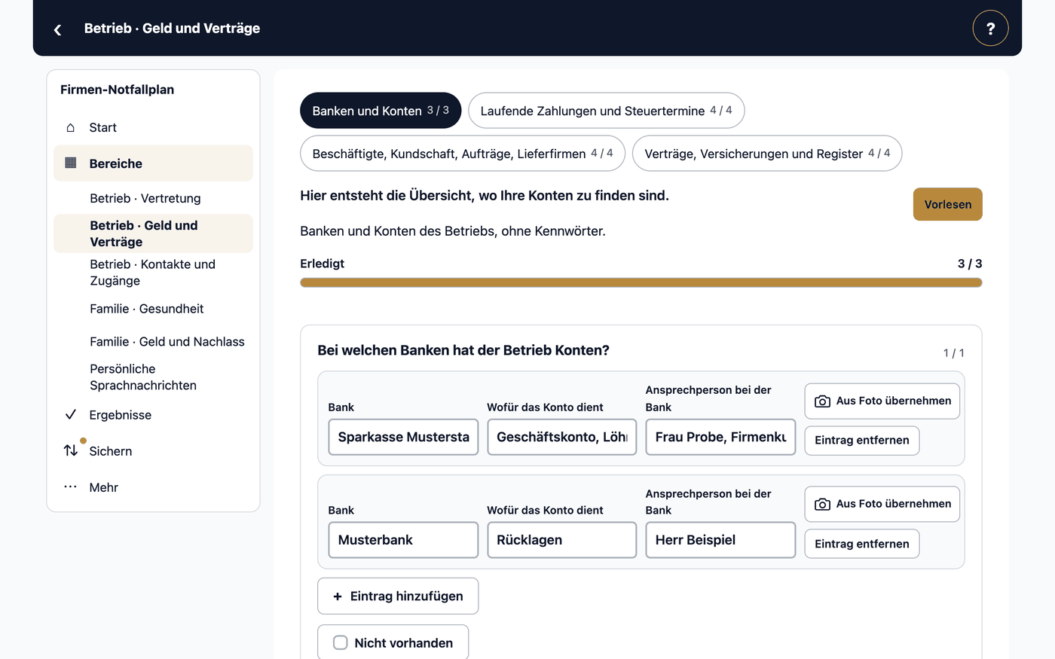Open help via the question mark icon
This screenshot has height=659, width=1055.
pyautogui.click(x=990, y=29)
